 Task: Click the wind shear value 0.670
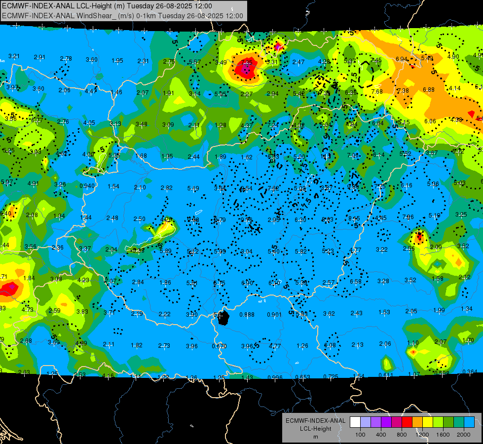(x=220, y=346)
